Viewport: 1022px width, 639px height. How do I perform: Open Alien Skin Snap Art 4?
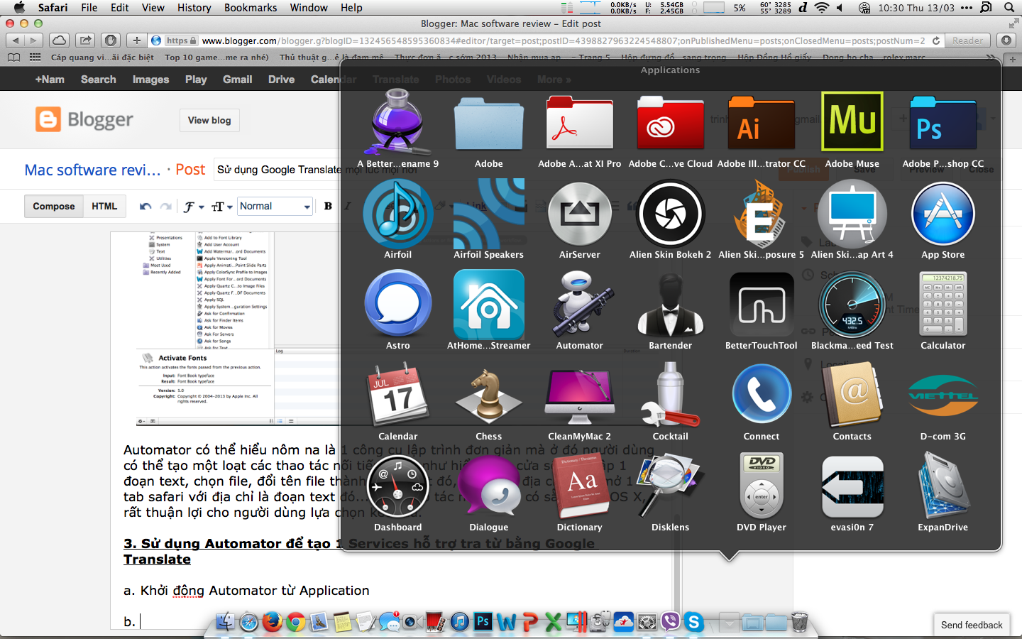(x=852, y=213)
